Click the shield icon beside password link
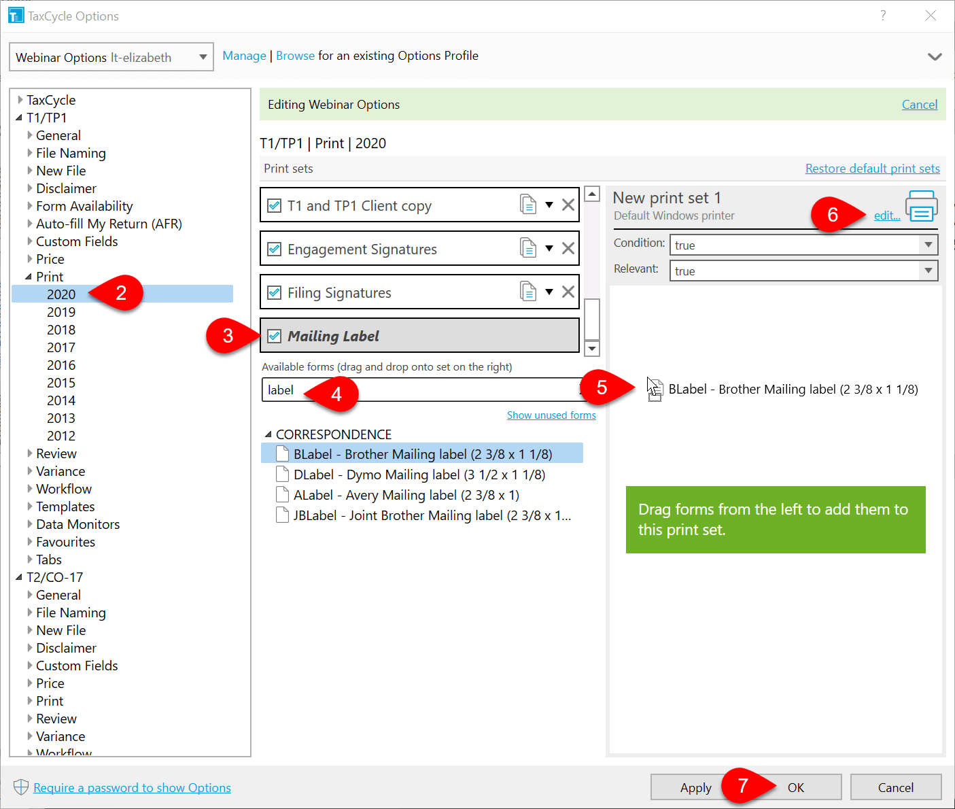 pyautogui.click(x=21, y=787)
